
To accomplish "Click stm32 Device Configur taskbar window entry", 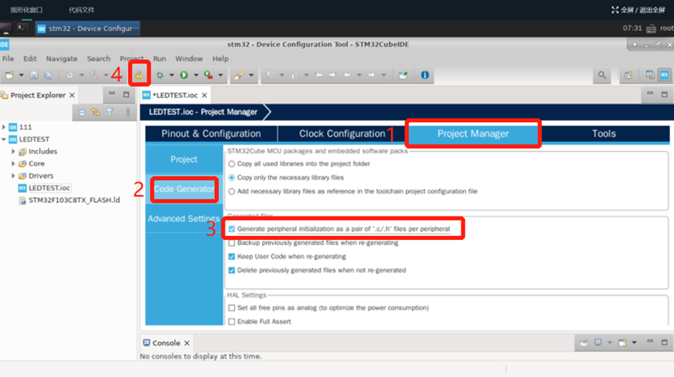I will (88, 28).
